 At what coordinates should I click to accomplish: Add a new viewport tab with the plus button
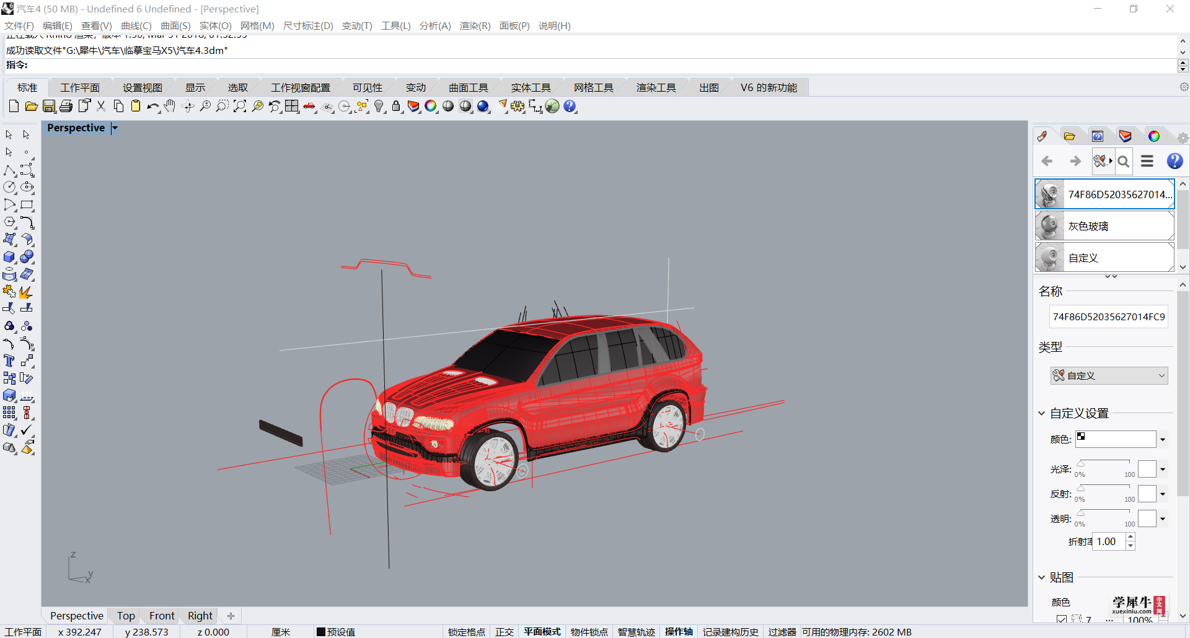231,616
